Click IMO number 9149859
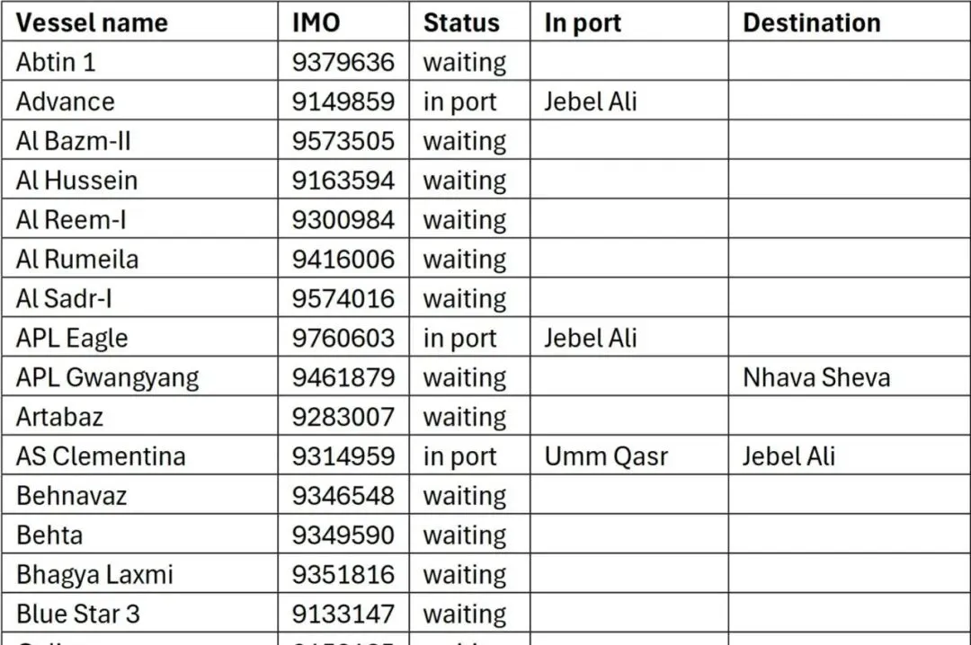This screenshot has width=971, height=645. (x=343, y=102)
